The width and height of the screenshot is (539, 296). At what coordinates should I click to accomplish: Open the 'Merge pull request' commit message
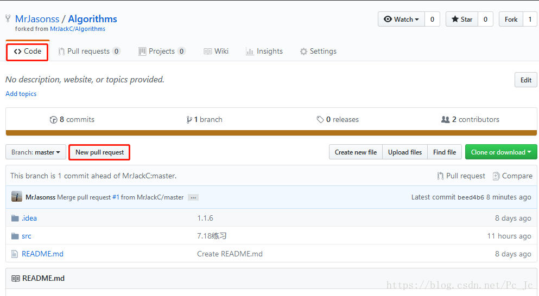[84, 197]
